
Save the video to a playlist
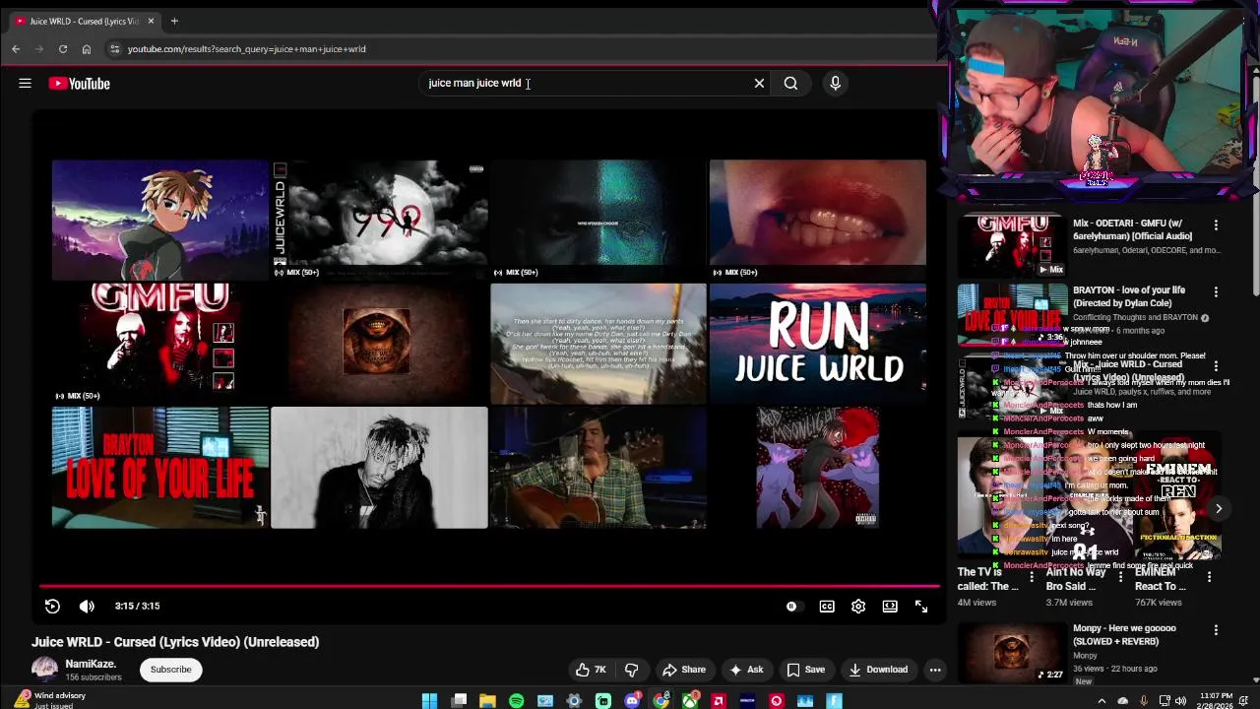click(805, 670)
